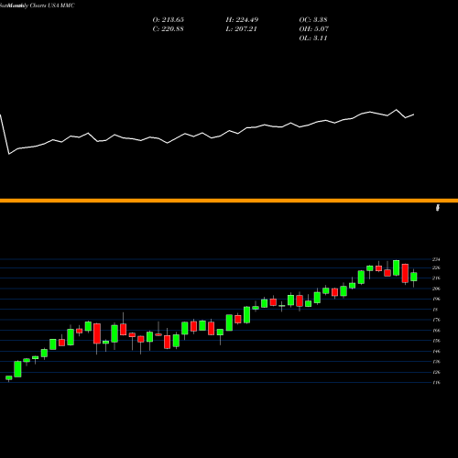Click the chart title ending in 'USA MMC'
This screenshot has height=458, width=458.
pyautogui.click(x=38, y=5)
